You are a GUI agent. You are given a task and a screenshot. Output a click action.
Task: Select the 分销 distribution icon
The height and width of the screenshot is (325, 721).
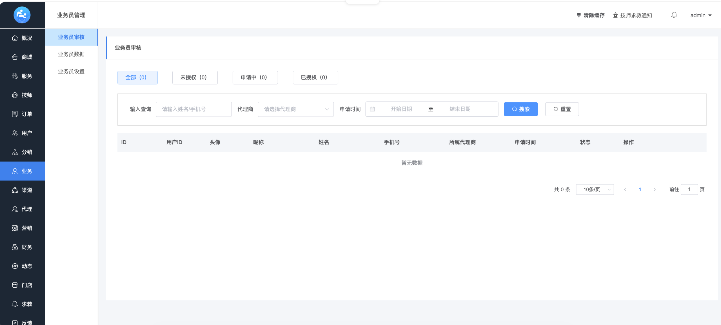pyautogui.click(x=15, y=152)
